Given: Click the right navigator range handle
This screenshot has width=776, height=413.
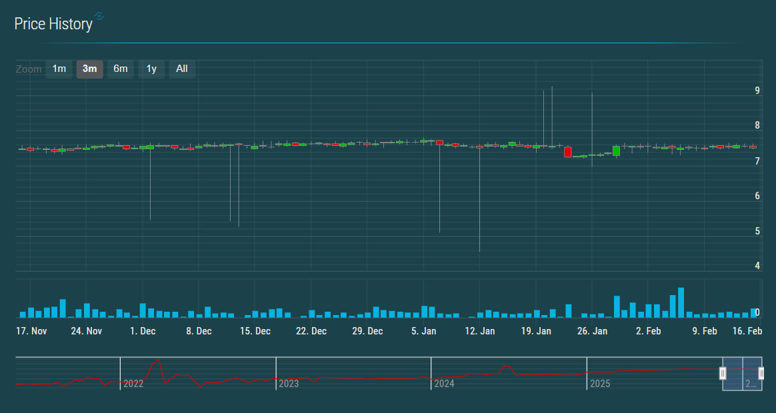Looking at the screenshot, I should pyautogui.click(x=761, y=374).
